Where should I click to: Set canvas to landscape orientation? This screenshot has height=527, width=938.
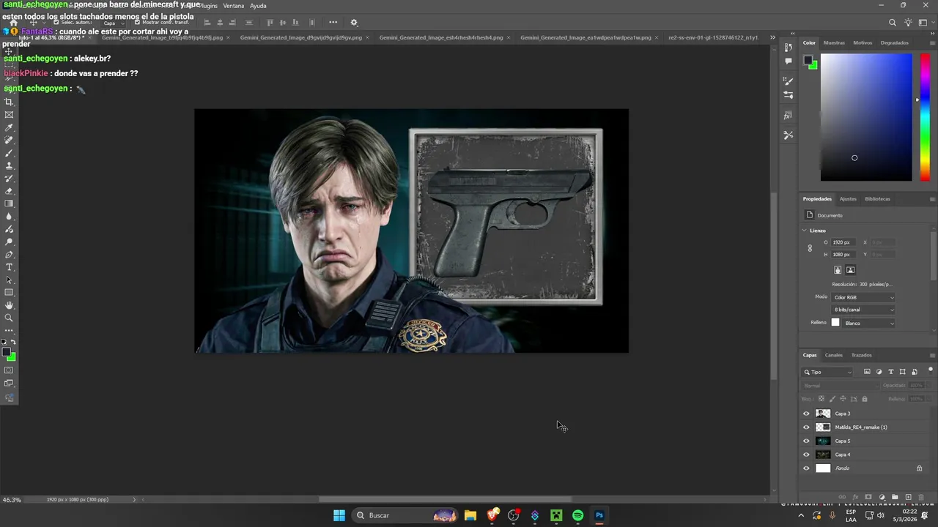click(x=851, y=270)
